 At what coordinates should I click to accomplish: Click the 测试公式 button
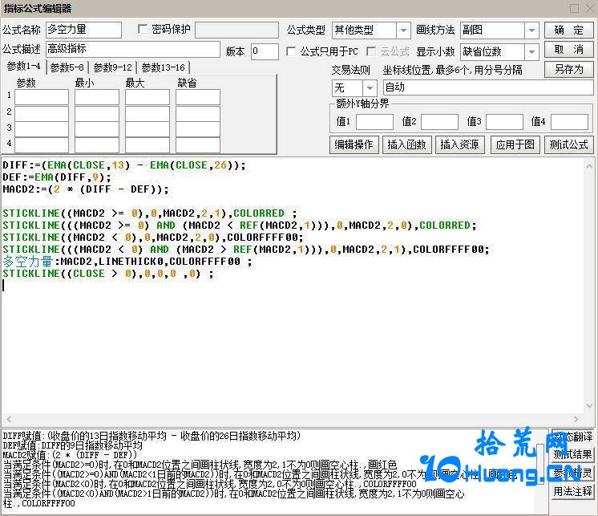[568, 144]
